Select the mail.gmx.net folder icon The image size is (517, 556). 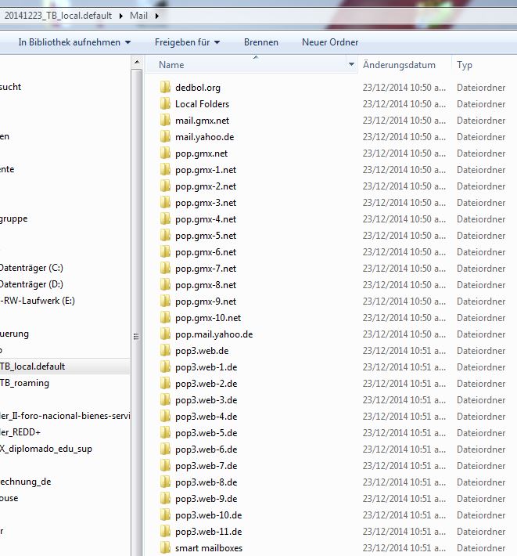point(165,121)
